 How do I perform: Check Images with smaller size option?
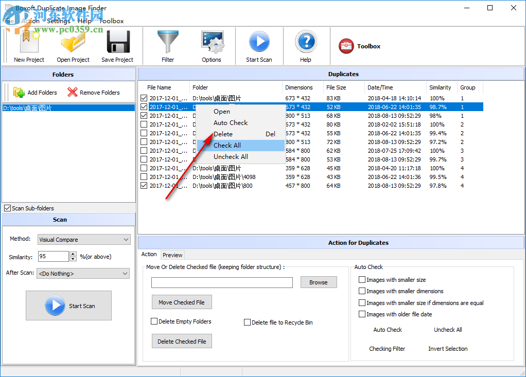[362, 279]
